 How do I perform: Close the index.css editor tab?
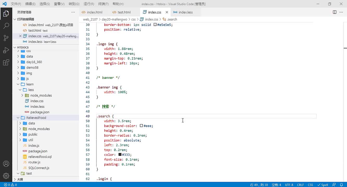167,12
